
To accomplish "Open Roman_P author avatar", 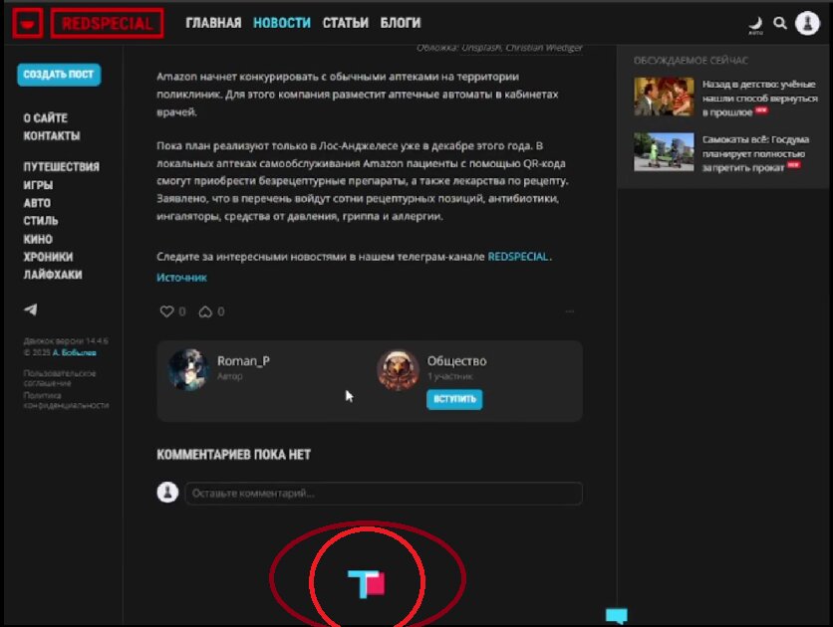I will tap(187, 369).
